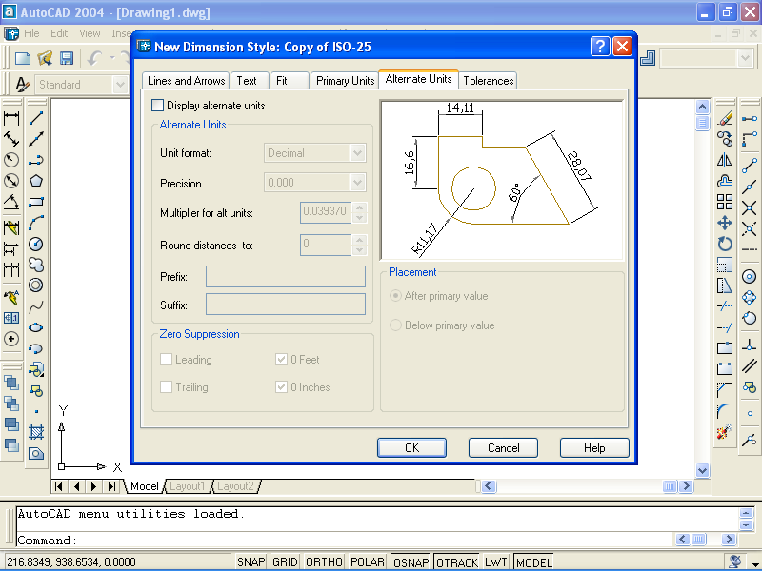The width and height of the screenshot is (762, 571).
Task: Select the Rectangle tool
Action: coord(36,202)
